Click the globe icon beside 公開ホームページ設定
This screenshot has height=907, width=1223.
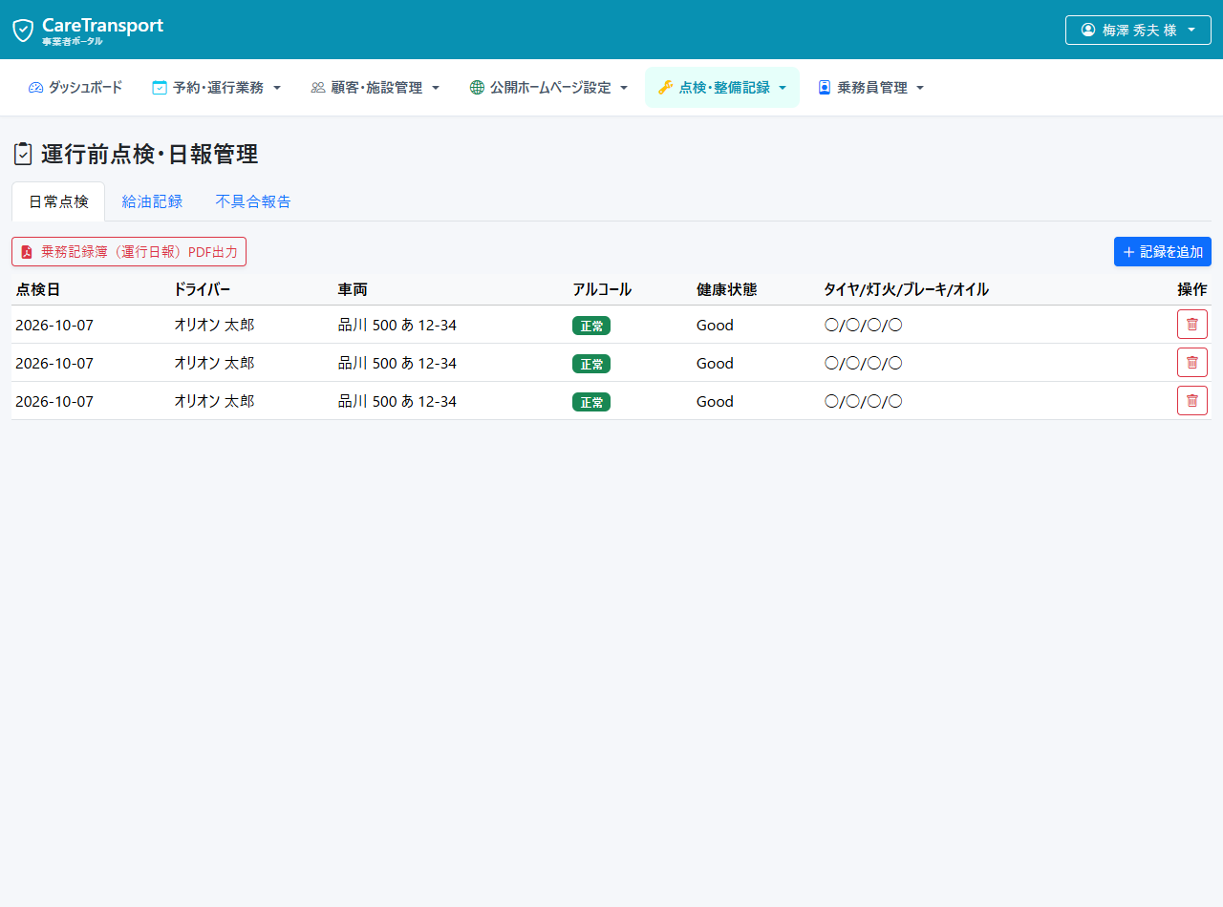[x=477, y=87]
